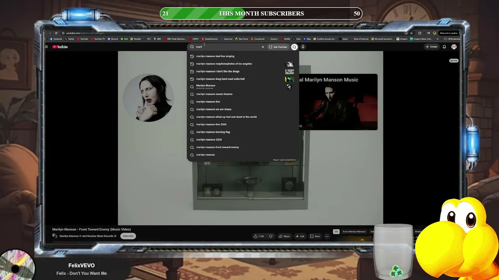Select suggestion 'marilyn manson long hard road outta hell'
This screenshot has width=499, height=280.
point(242,79)
